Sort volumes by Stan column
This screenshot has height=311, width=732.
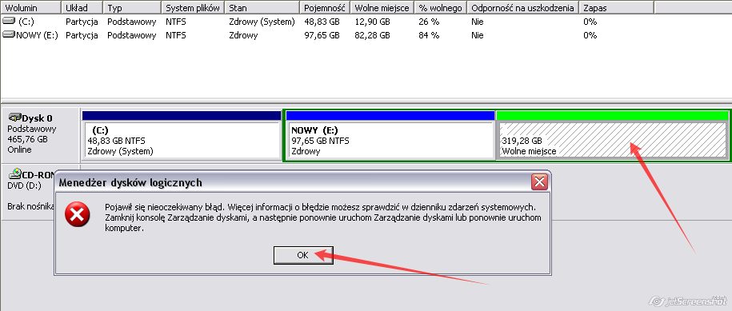(262, 8)
